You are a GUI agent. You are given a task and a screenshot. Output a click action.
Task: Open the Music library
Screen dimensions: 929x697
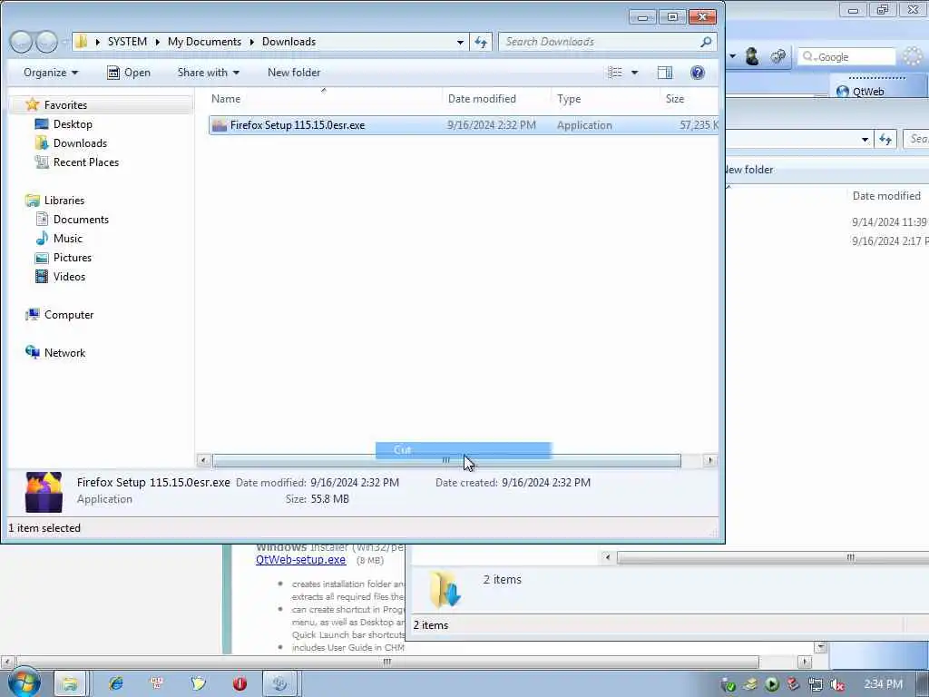67,239
